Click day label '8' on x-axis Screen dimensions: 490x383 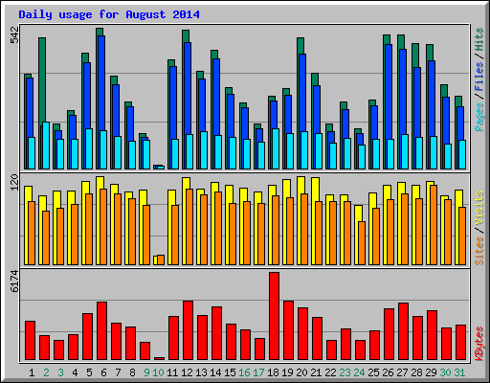[132, 372]
